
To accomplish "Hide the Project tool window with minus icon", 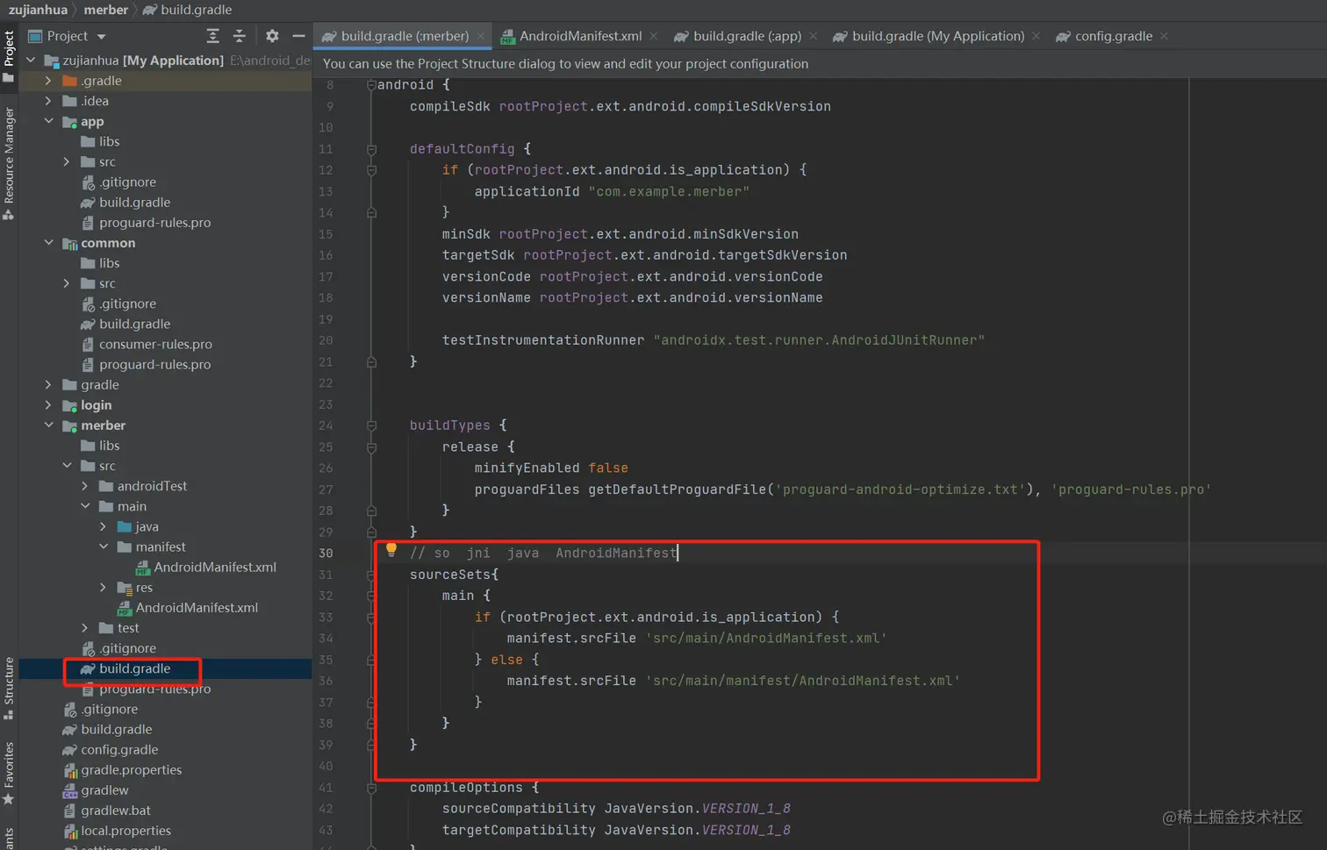I will click(x=298, y=36).
